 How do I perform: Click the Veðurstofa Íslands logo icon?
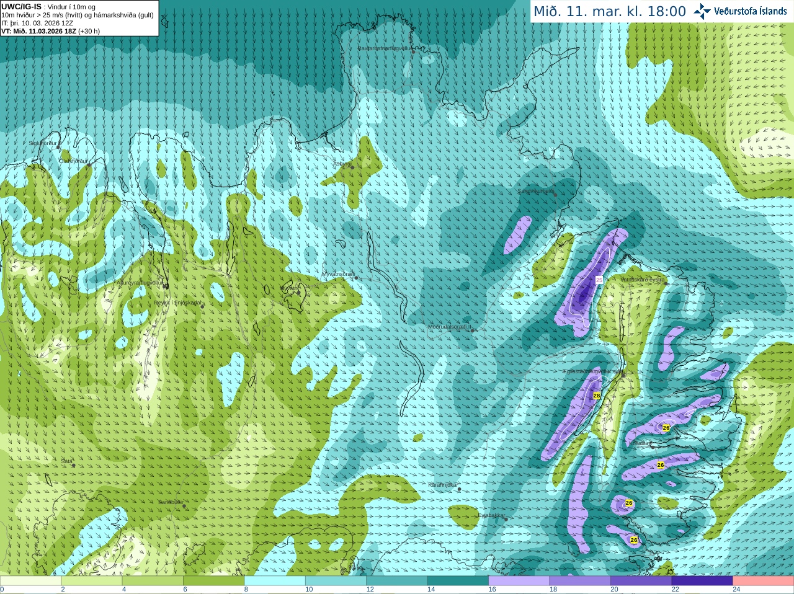coord(702,11)
